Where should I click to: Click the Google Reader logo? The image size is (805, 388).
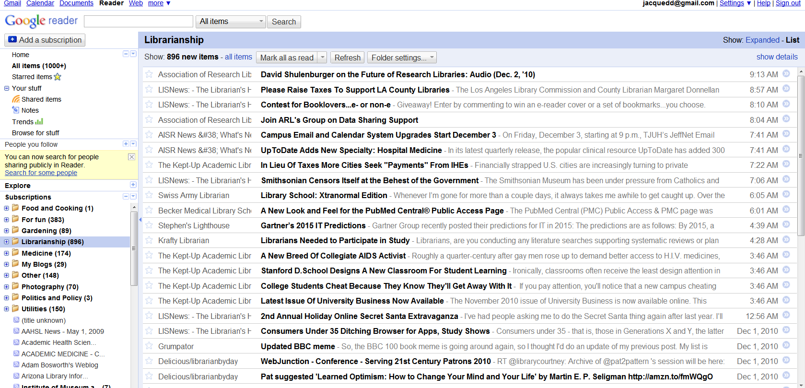click(41, 21)
